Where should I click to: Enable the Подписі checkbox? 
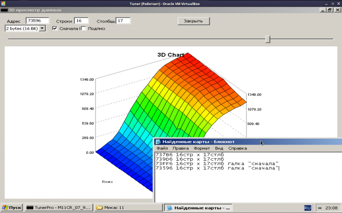click(x=84, y=28)
